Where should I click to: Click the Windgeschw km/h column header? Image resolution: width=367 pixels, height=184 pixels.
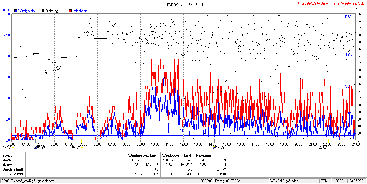(143, 155)
